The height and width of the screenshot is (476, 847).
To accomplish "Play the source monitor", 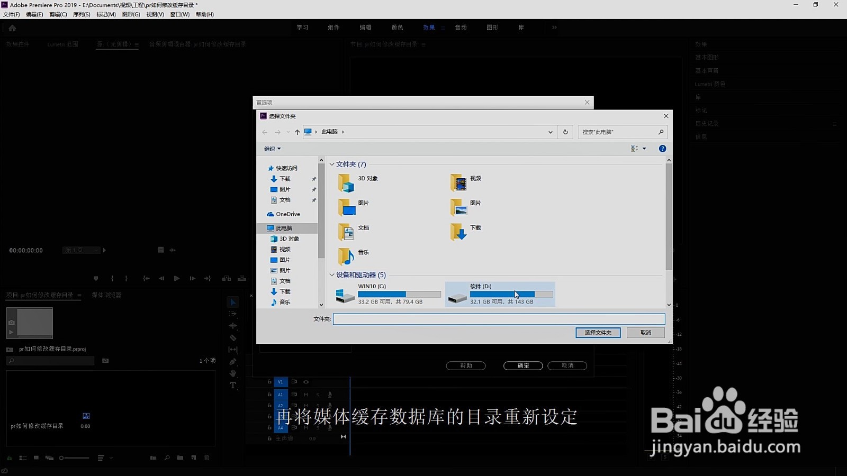I will point(177,278).
